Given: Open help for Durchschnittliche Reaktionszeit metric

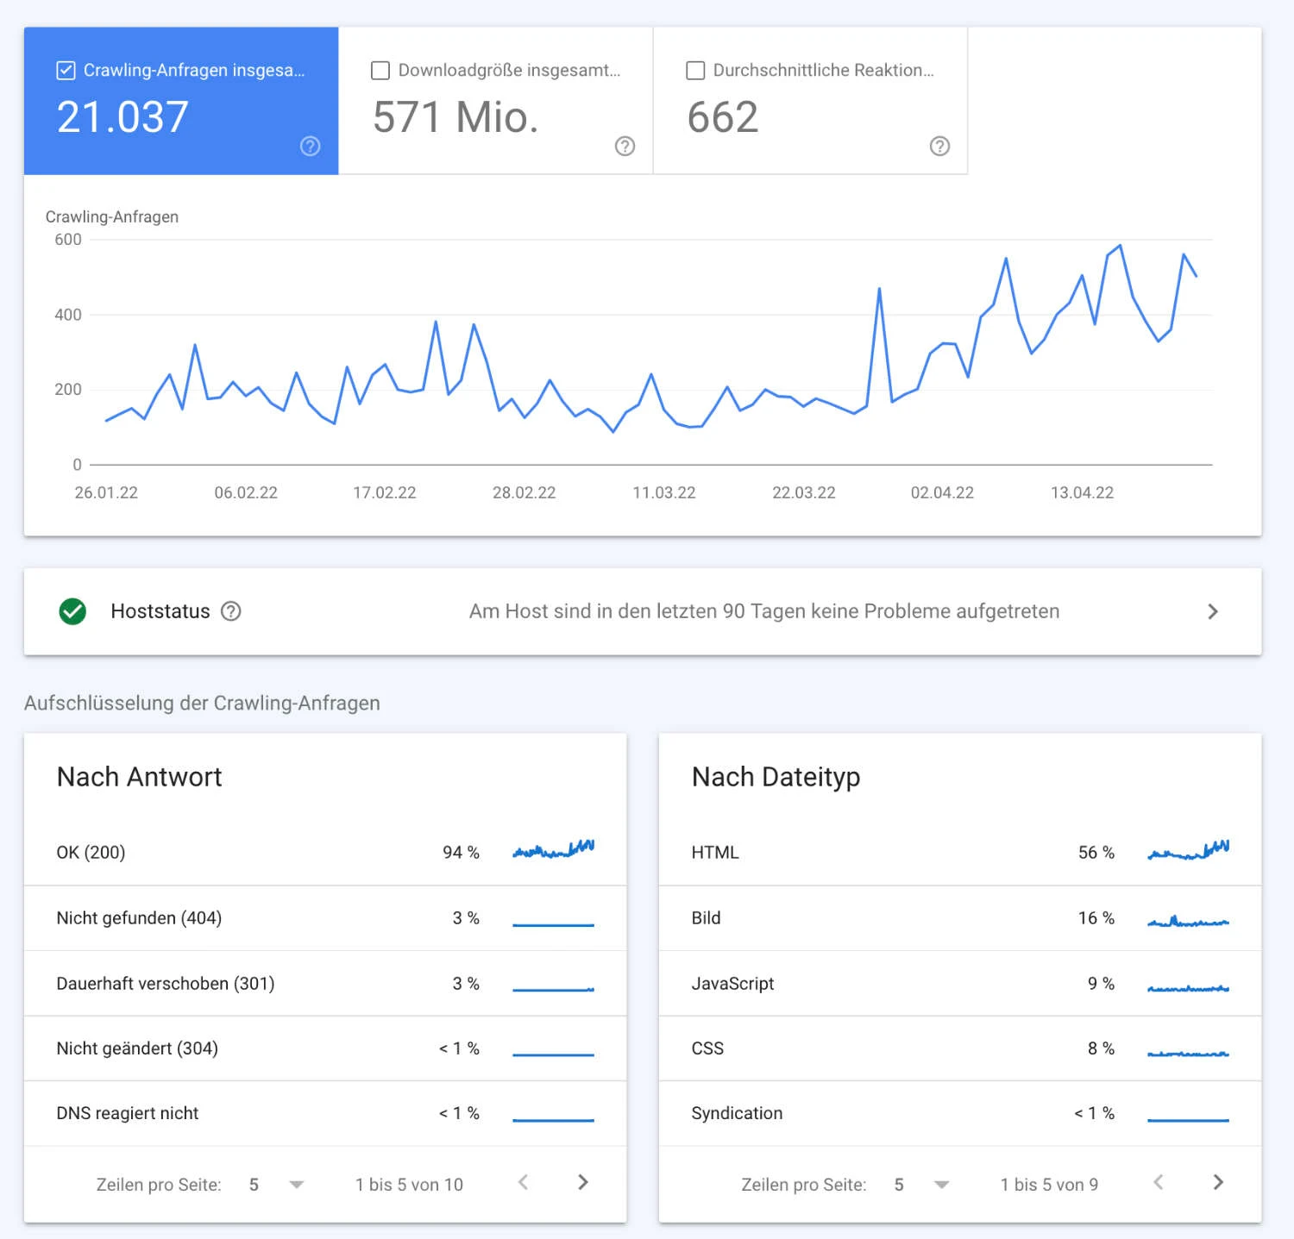Looking at the screenshot, I should tap(939, 147).
